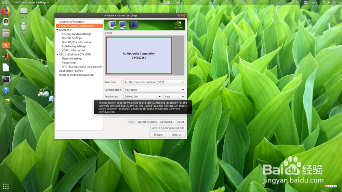Open Advanced... display options
The width and height of the screenshot is (342, 192).
(x=167, y=122)
